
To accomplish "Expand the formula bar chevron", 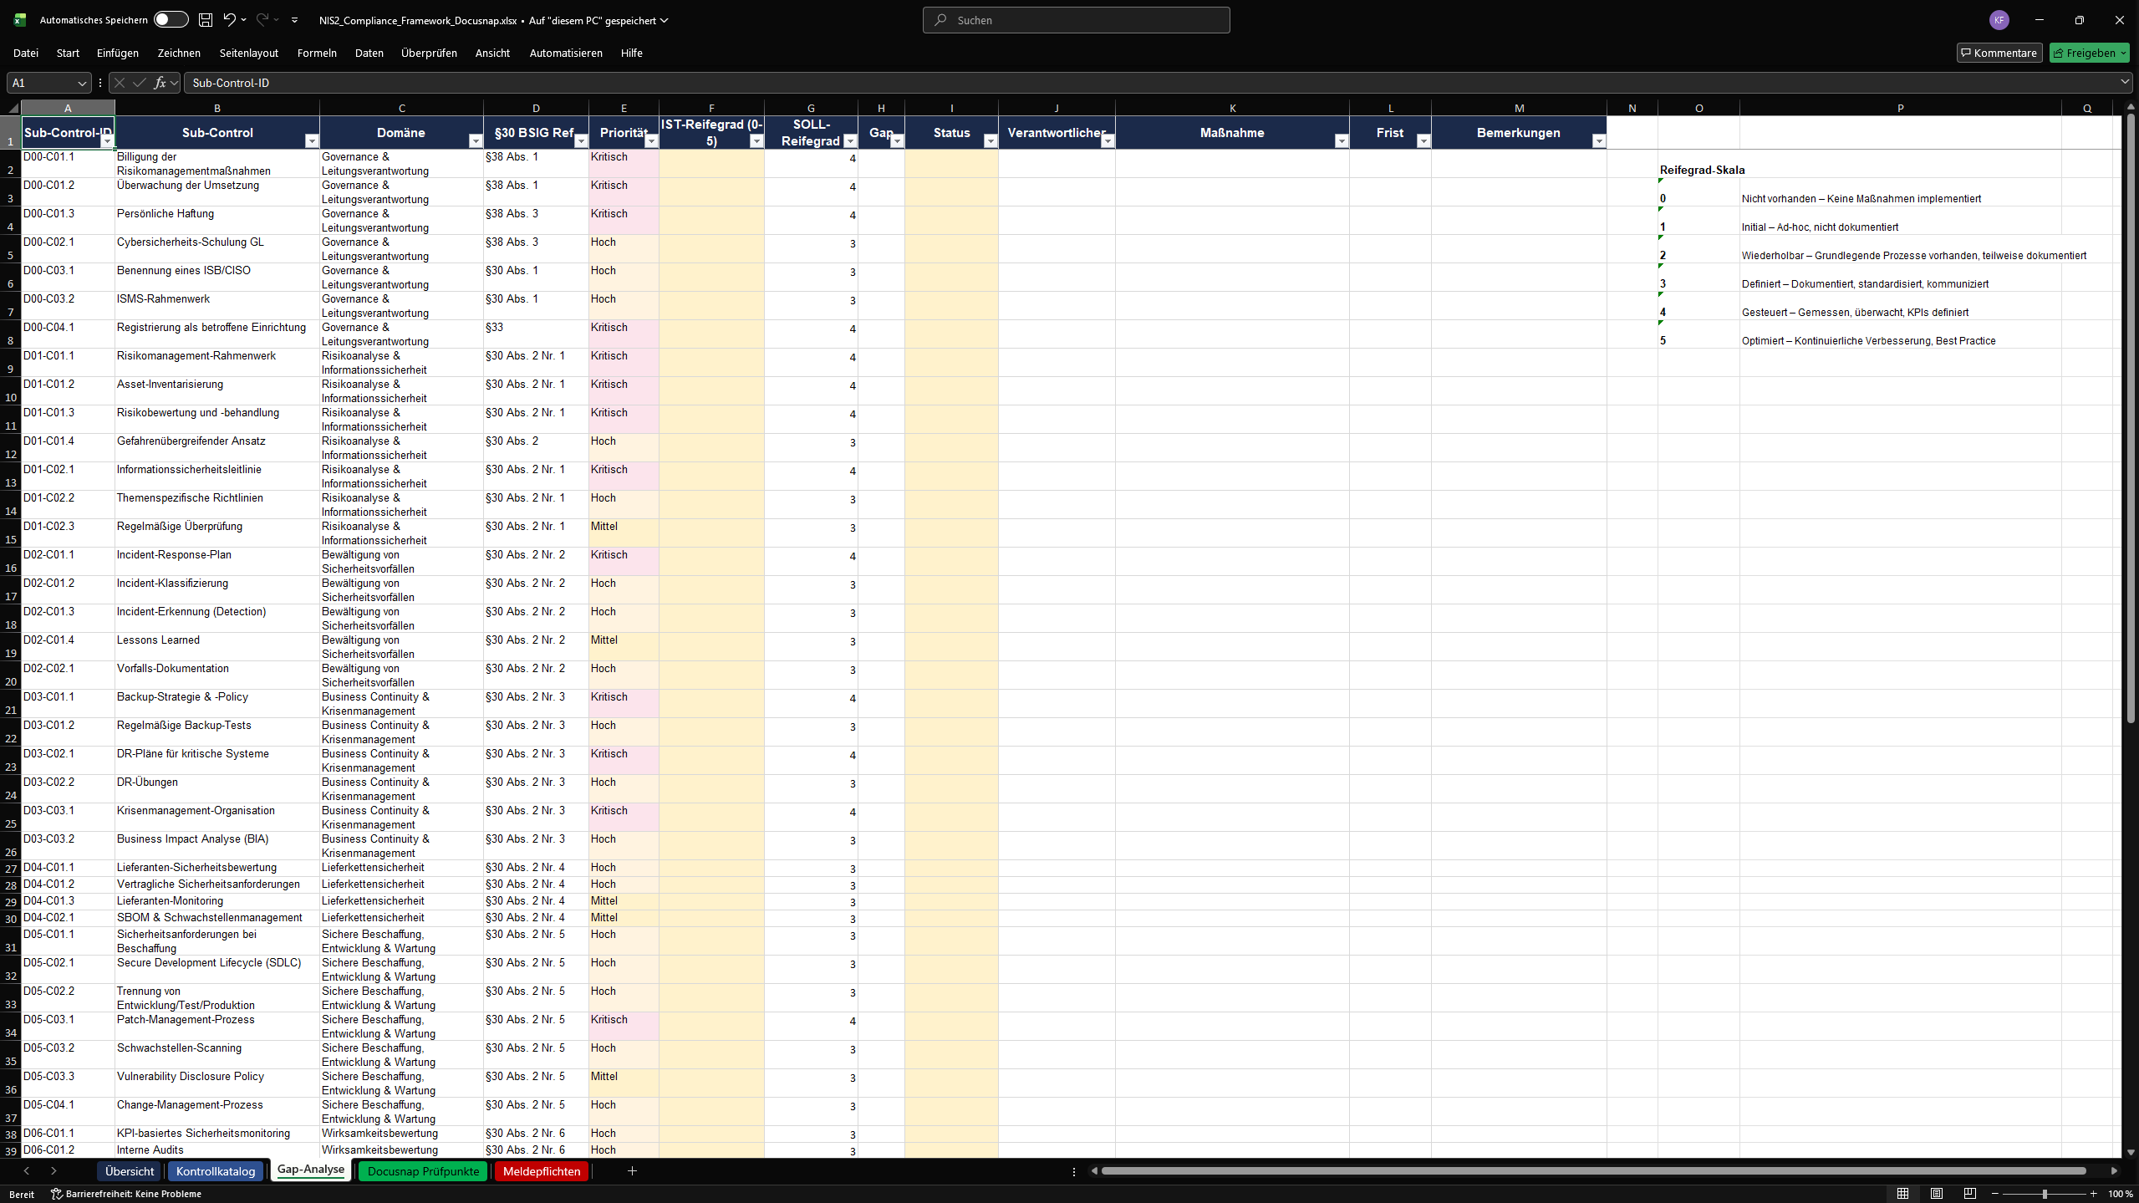I will pyautogui.click(x=2124, y=82).
